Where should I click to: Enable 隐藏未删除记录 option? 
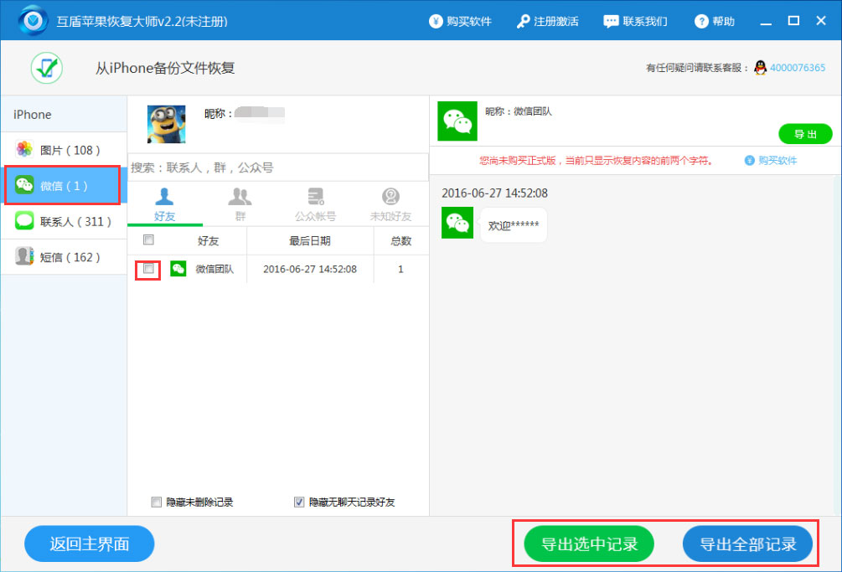(156, 501)
